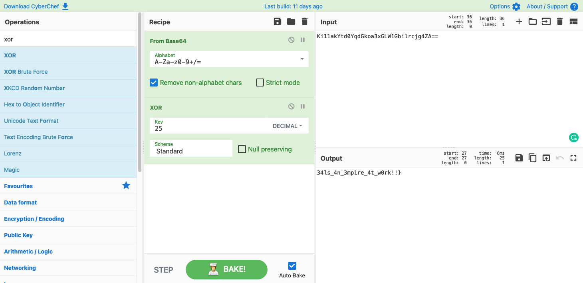This screenshot has height=283, width=583.
Task: Open the XOR key DECIMAL format dropdown
Action: pos(287,126)
